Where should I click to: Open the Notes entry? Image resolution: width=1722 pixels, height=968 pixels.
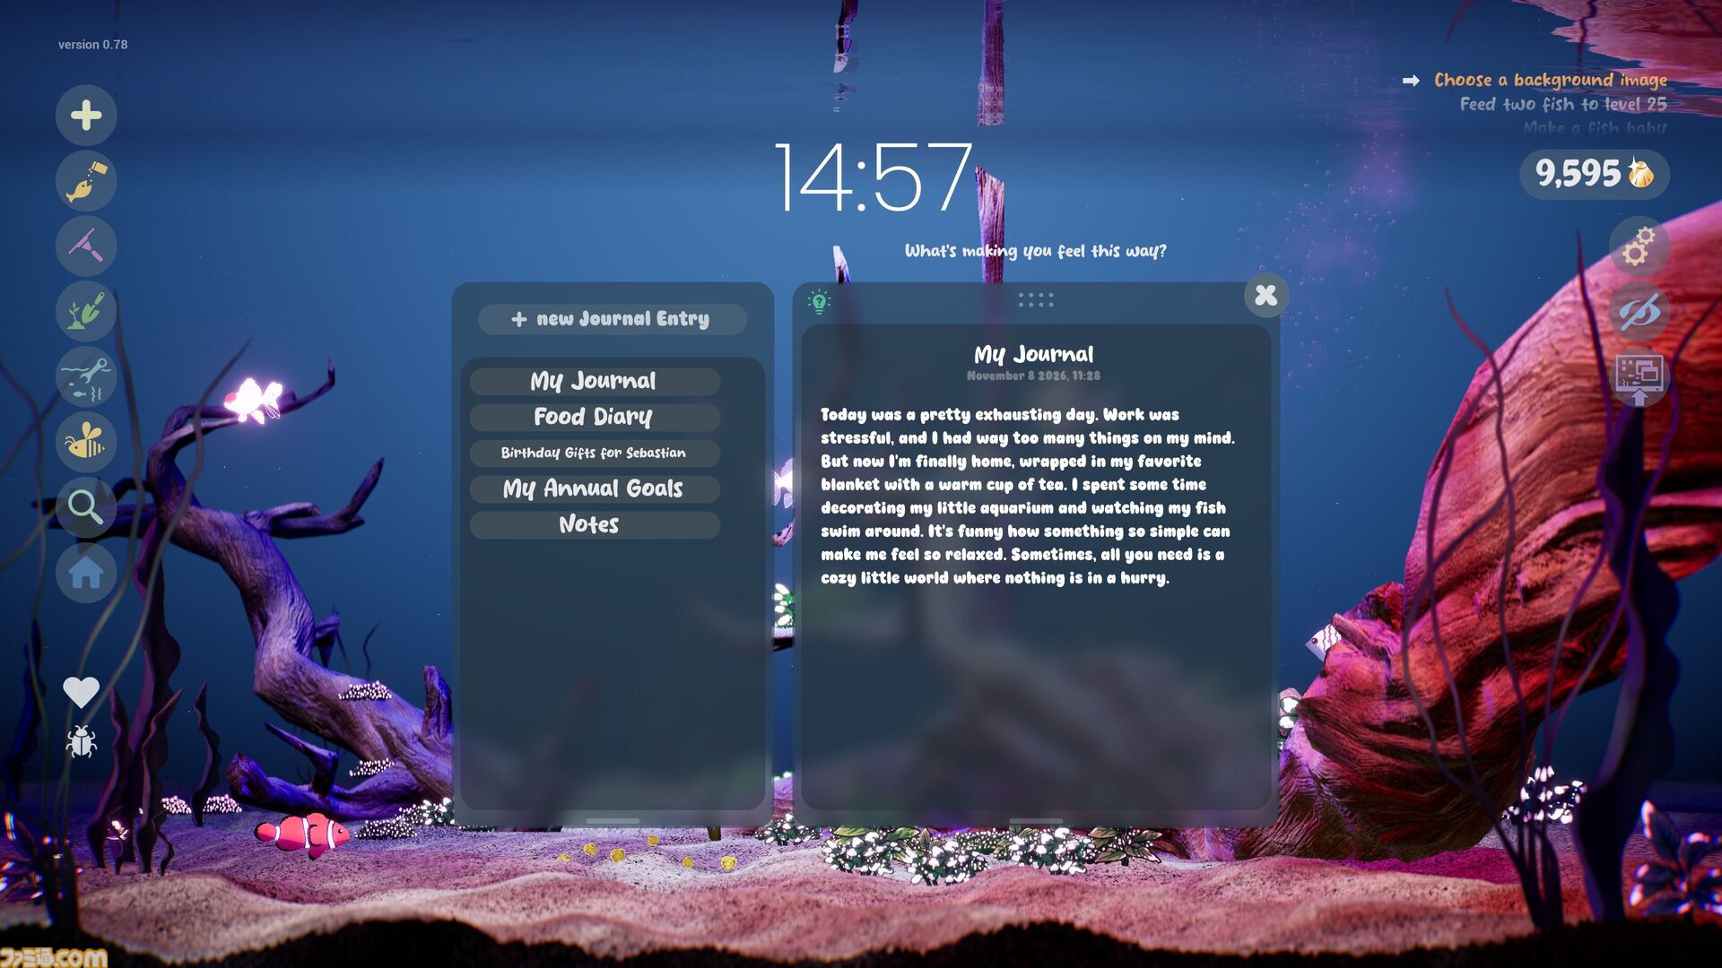pyautogui.click(x=595, y=524)
